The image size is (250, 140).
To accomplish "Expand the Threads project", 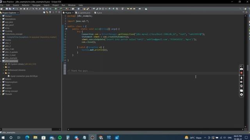I will point(1,94).
